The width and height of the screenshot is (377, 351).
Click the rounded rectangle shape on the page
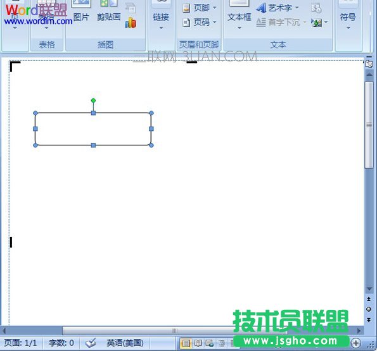[93, 129]
